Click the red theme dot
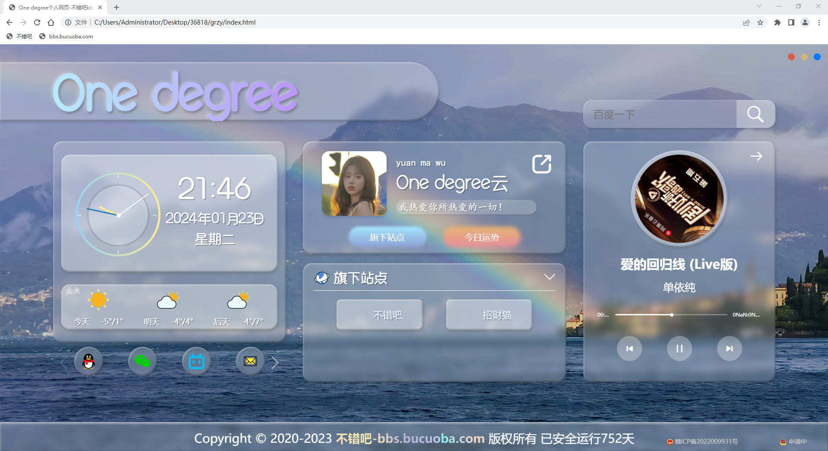Viewport: 828px width, 451px height. 791,57
